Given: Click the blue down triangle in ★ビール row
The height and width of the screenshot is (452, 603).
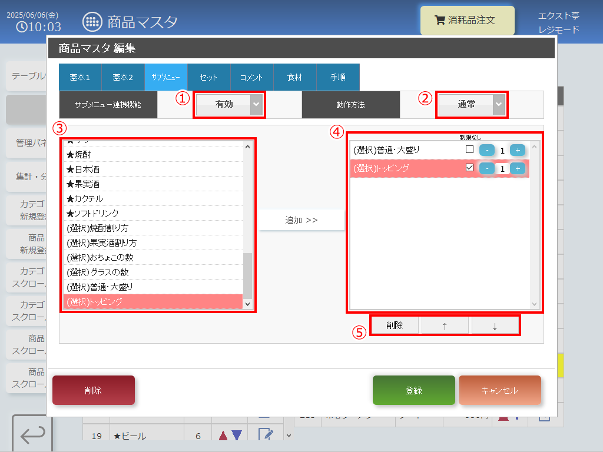Looking at the screenshot, I should pos(237,436).
